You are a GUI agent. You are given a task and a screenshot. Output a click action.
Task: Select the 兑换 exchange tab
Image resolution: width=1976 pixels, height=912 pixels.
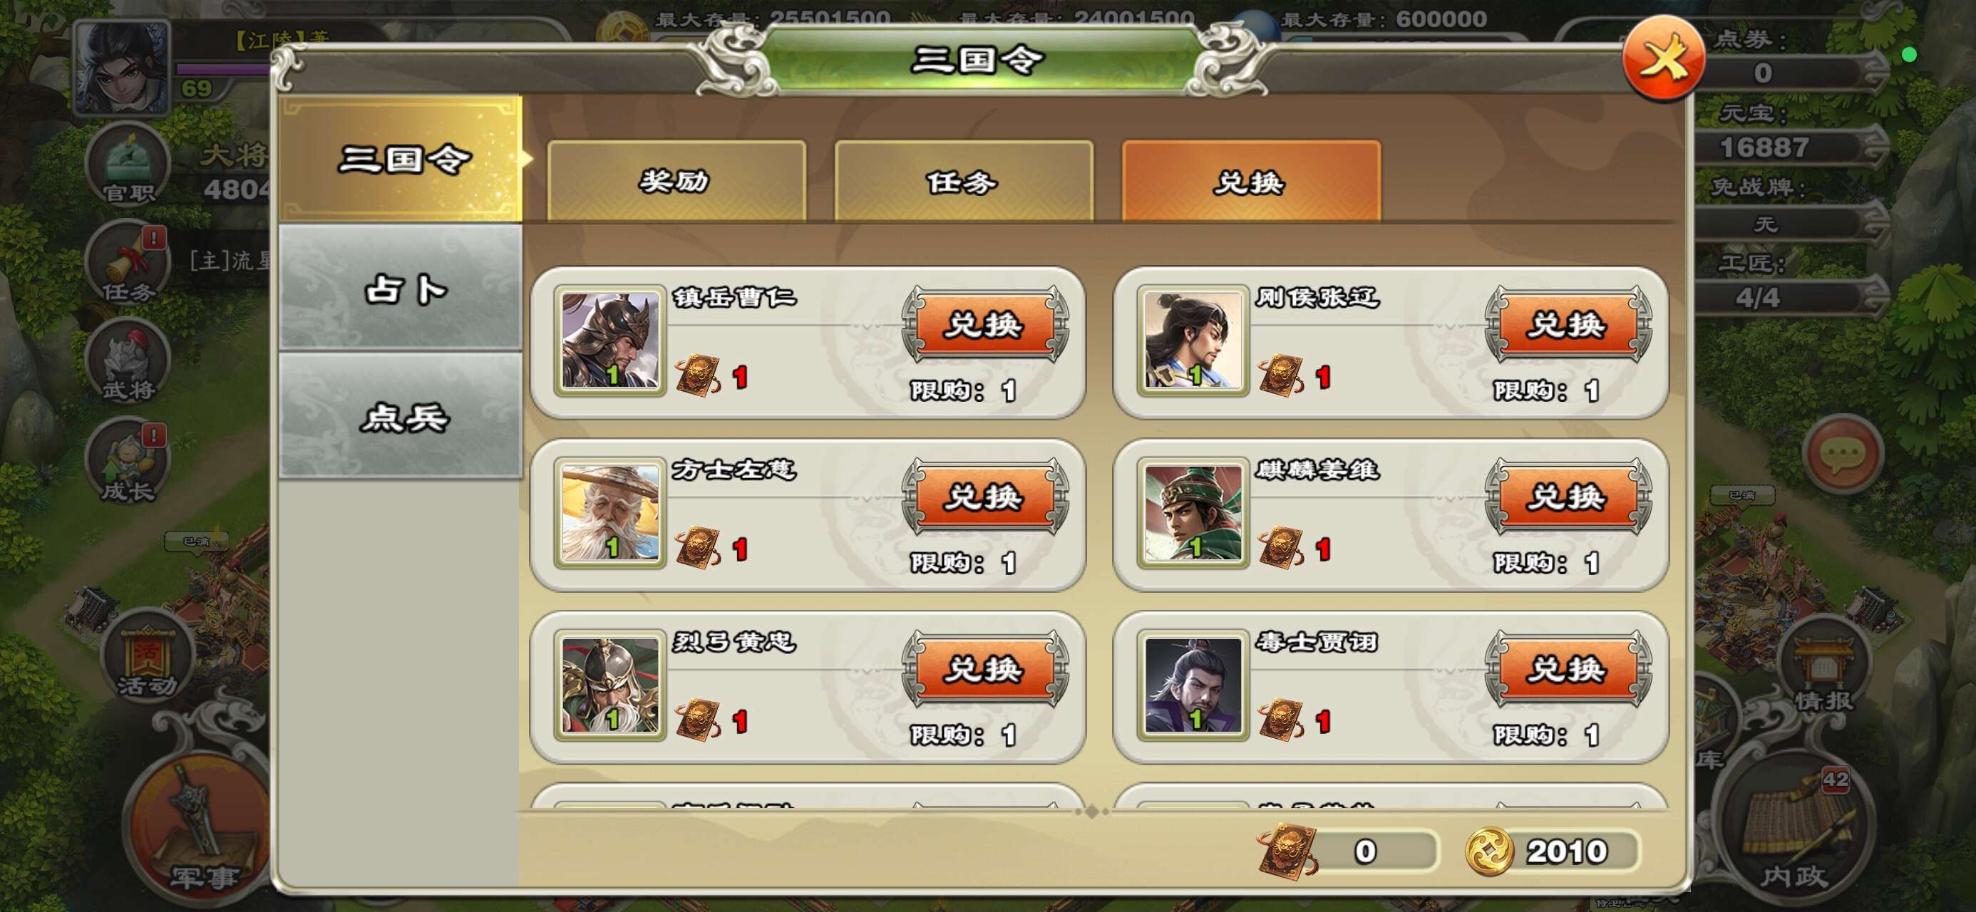tap(1251, 181)
